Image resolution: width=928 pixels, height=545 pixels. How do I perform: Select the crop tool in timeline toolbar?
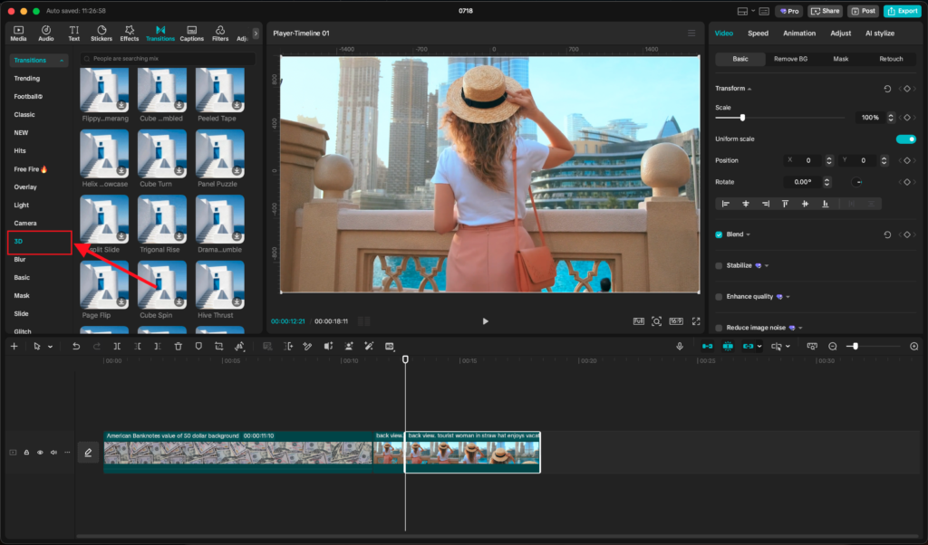[x=219, y=347]
